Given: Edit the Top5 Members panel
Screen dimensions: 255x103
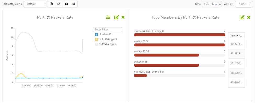Looking at the screenshot, I should (x=242, y=17).
